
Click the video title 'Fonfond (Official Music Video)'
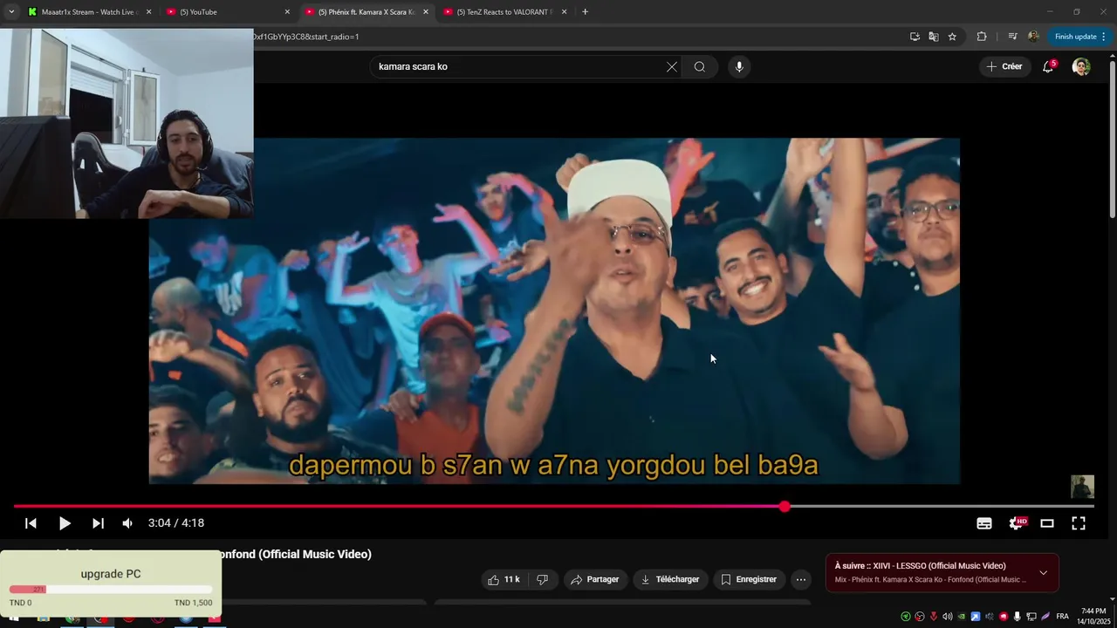coord(293,555)
